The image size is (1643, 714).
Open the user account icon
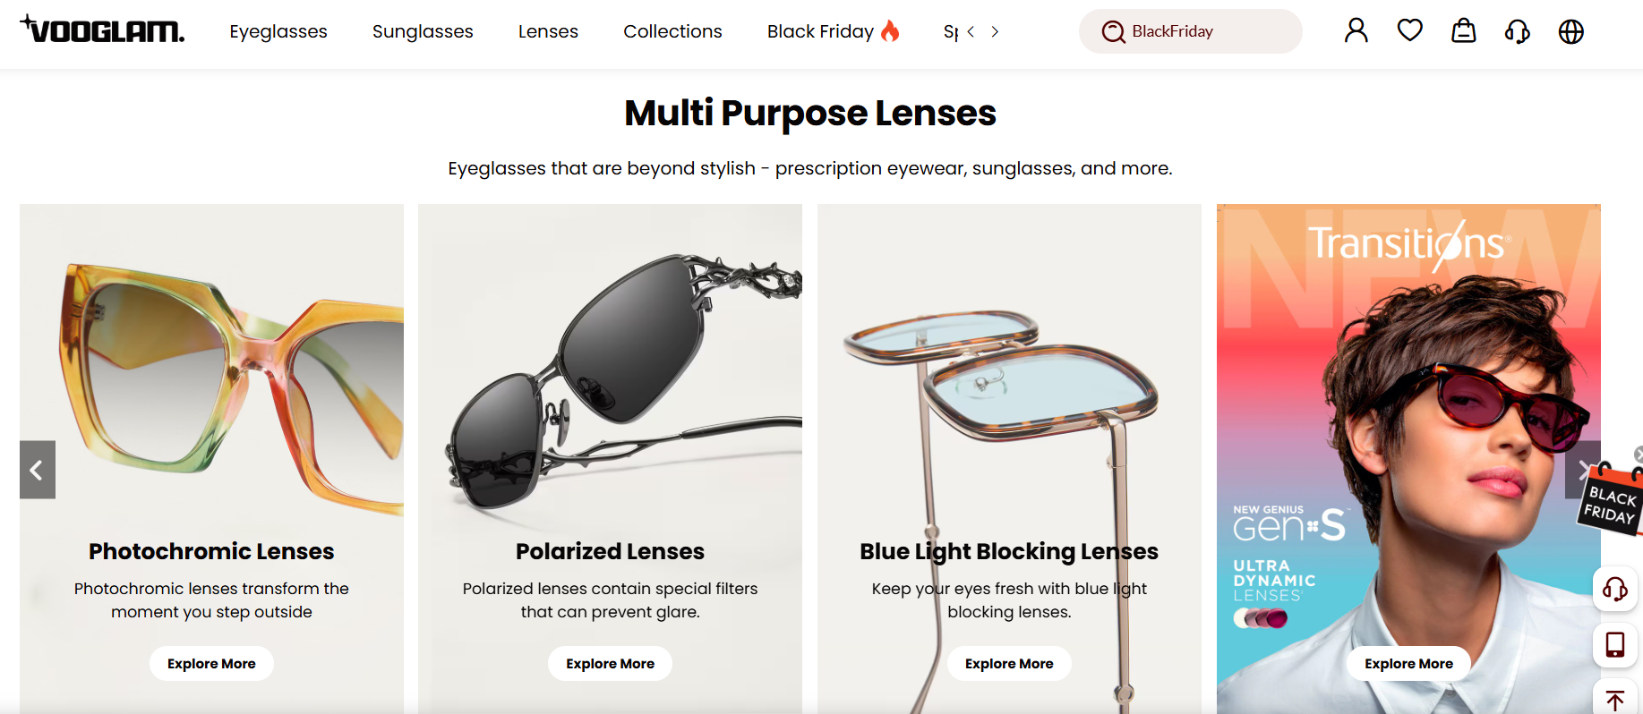[1356, 31]
